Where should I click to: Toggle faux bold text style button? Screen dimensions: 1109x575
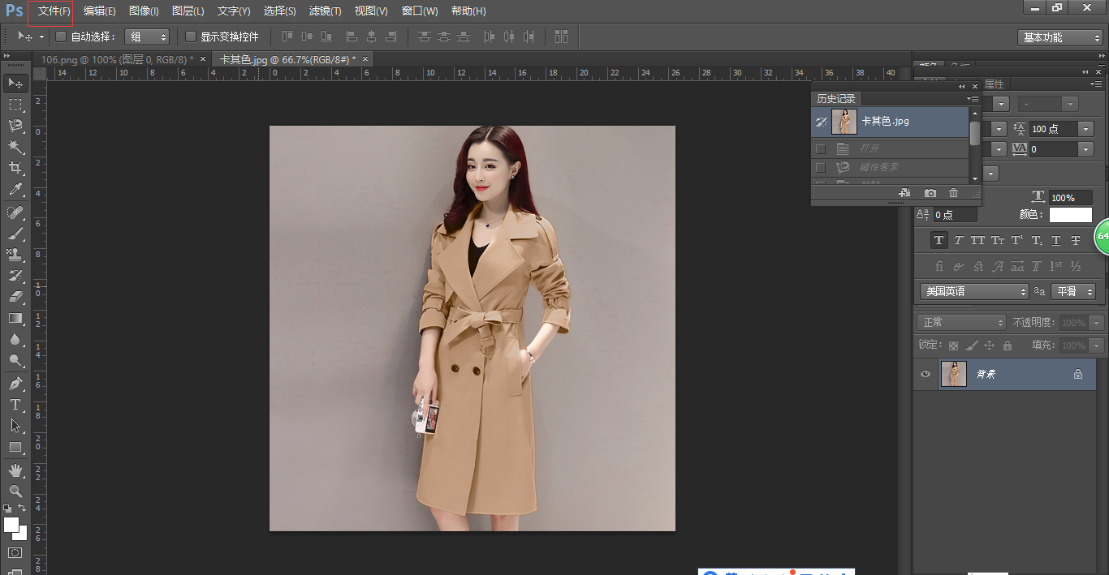point(939,240)
